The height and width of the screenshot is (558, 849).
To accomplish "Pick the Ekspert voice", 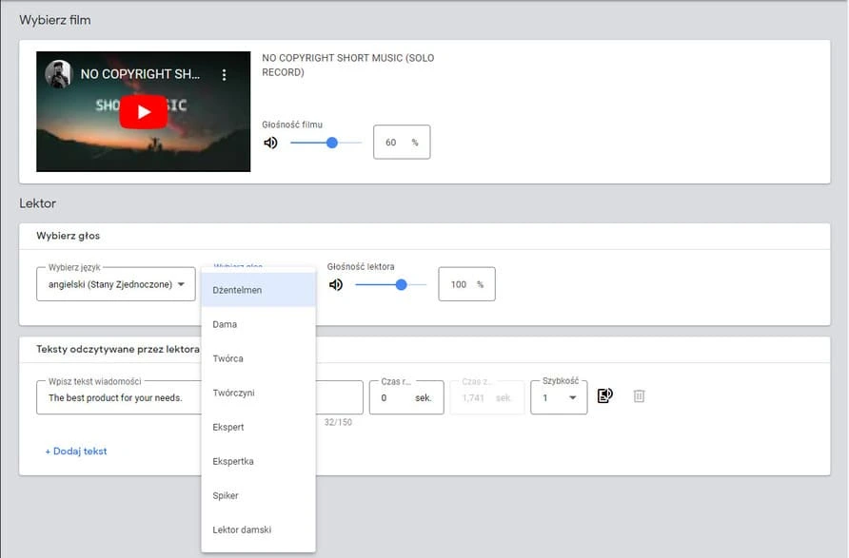I will tap(228, 427).
